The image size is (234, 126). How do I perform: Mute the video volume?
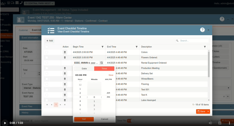[210, 123]
